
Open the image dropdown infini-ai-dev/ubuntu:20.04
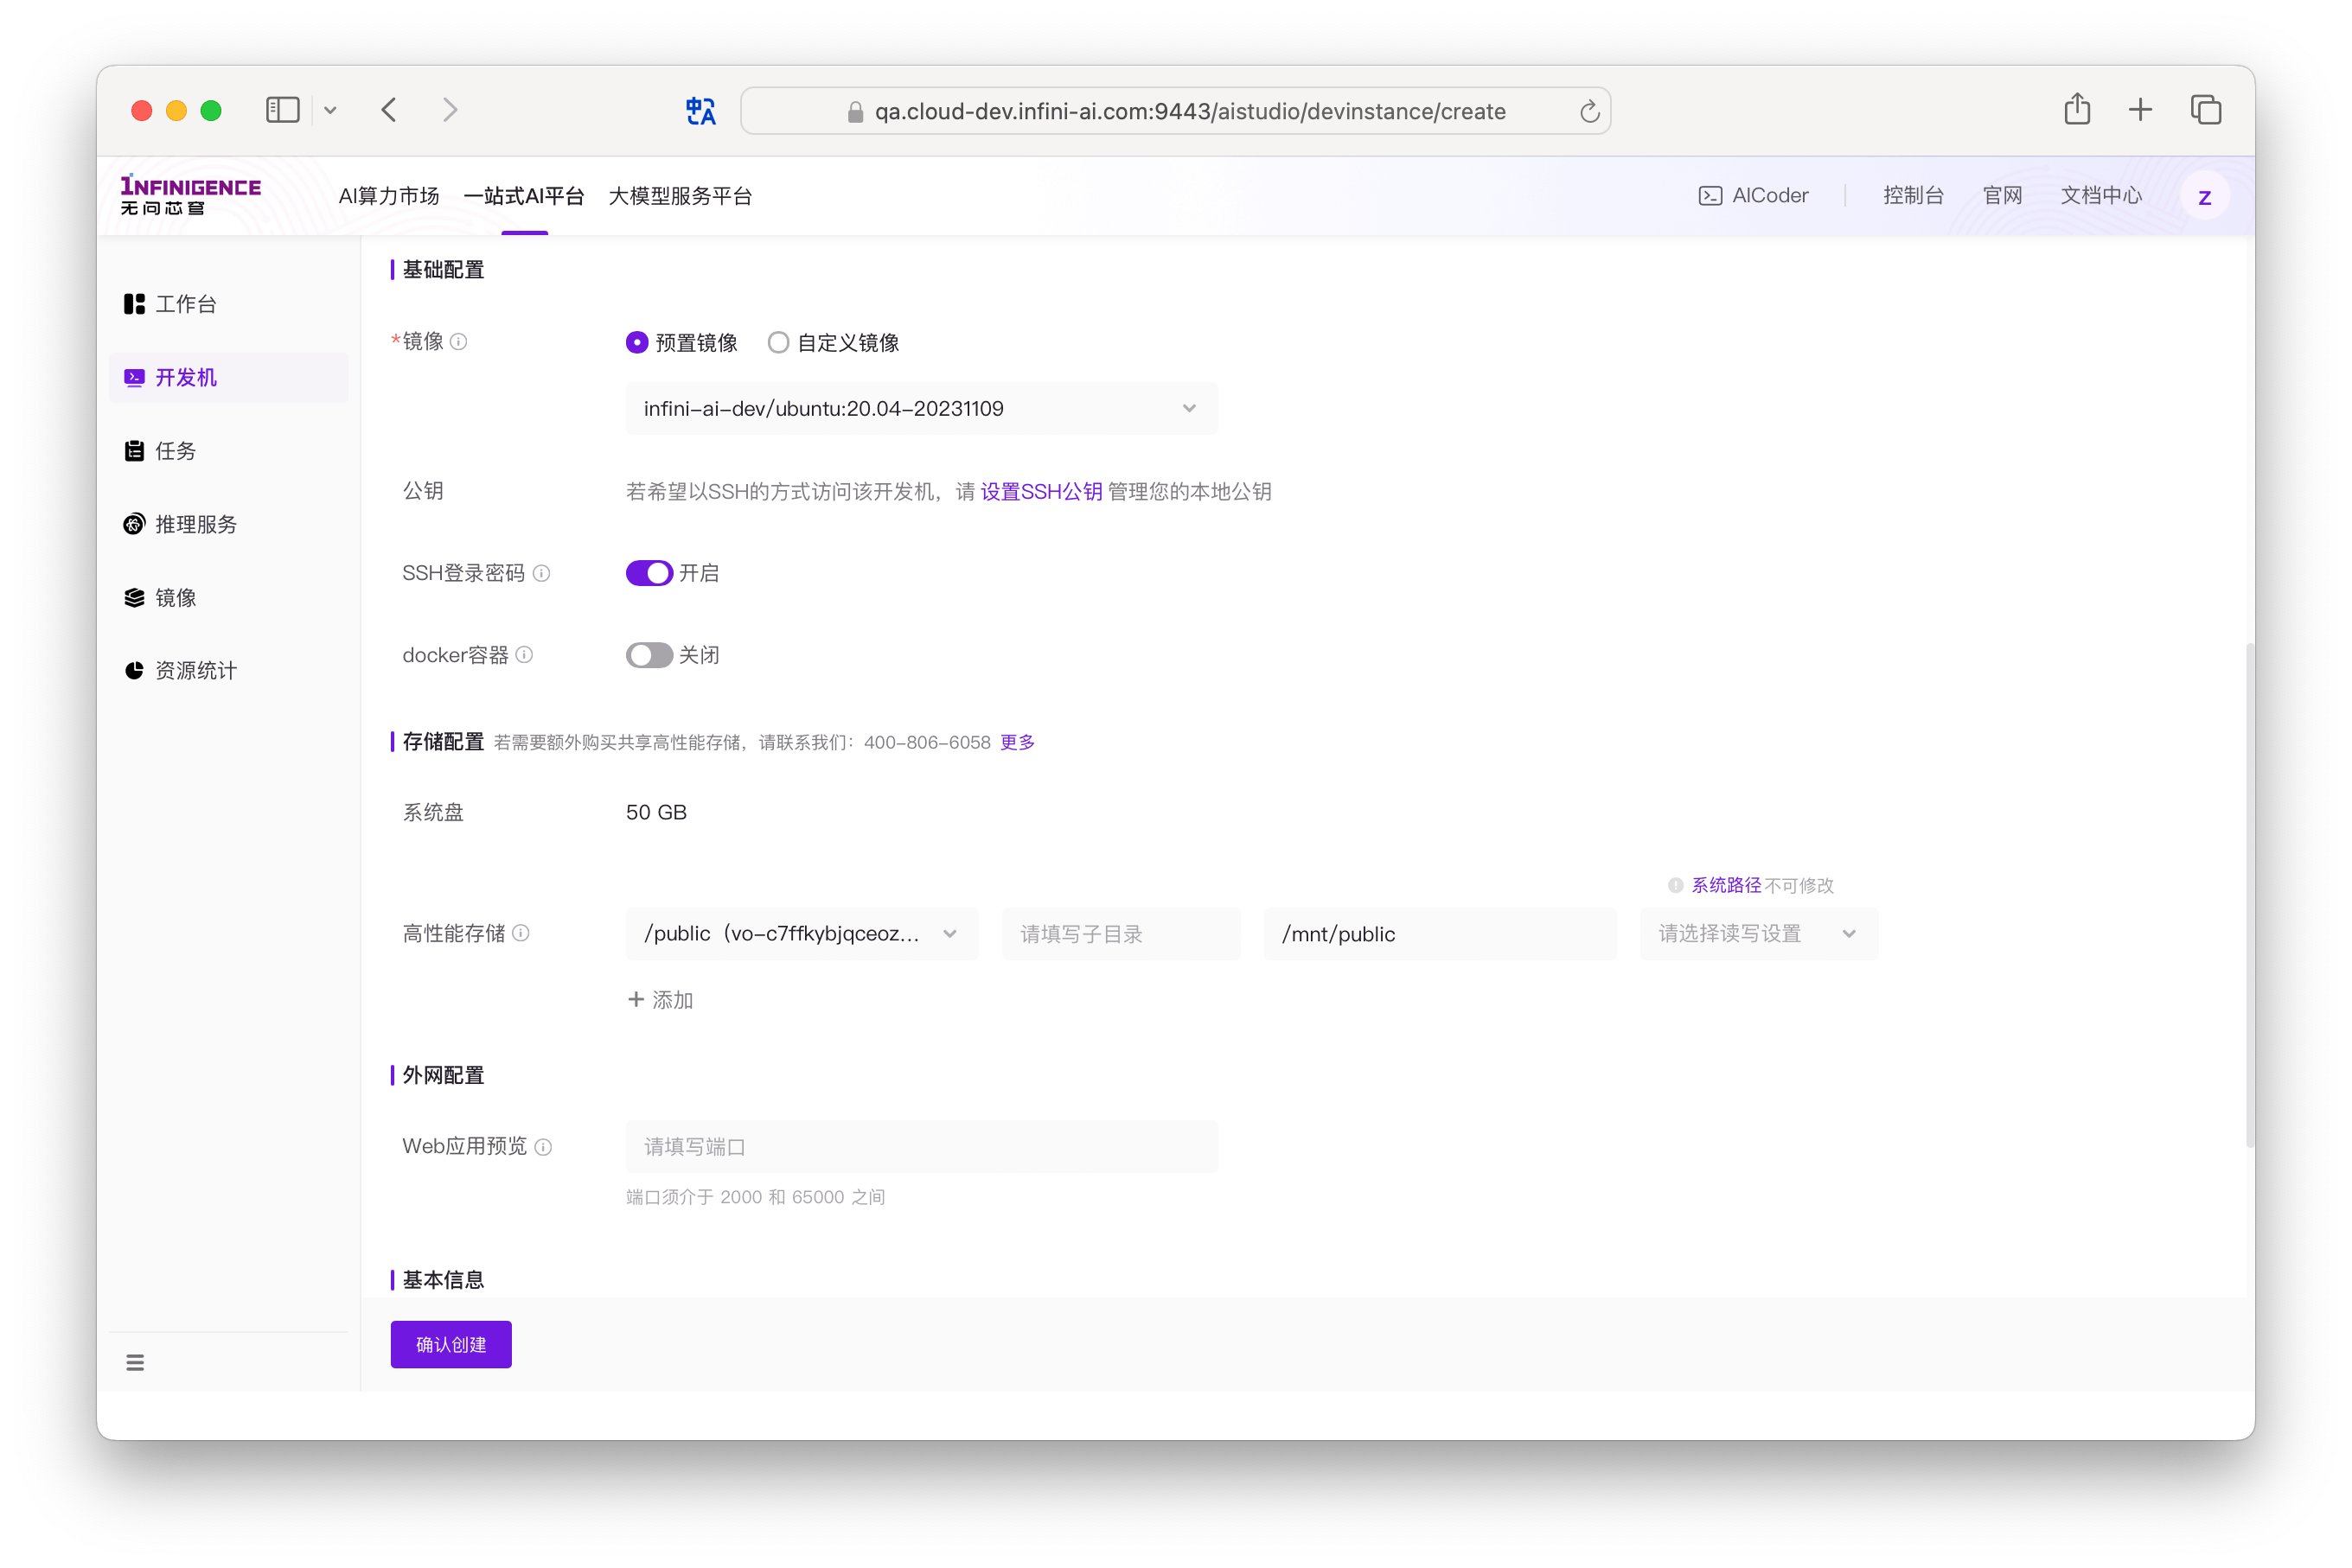922,408
